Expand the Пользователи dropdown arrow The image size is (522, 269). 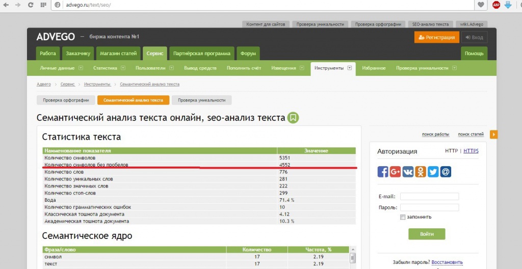171,68
